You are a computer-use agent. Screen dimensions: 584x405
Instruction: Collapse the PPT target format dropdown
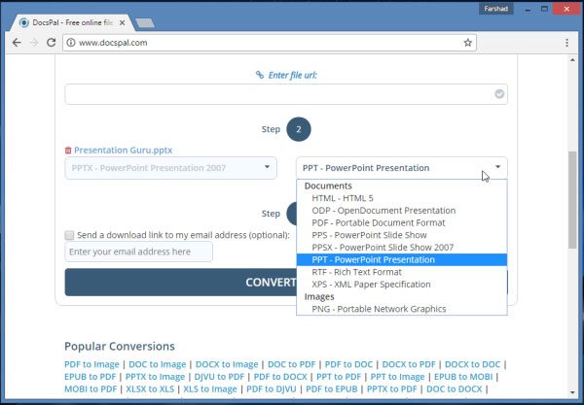[401, 168]
